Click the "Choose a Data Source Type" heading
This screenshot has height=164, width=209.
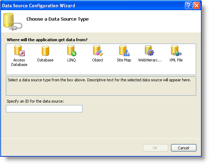point(57,19)
